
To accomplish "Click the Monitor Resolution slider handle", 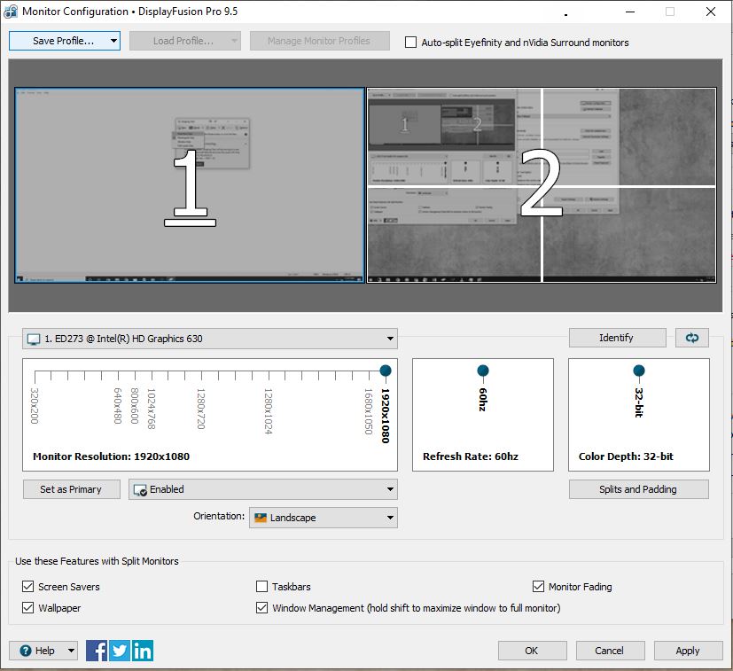I will click(x=386, y=371).
